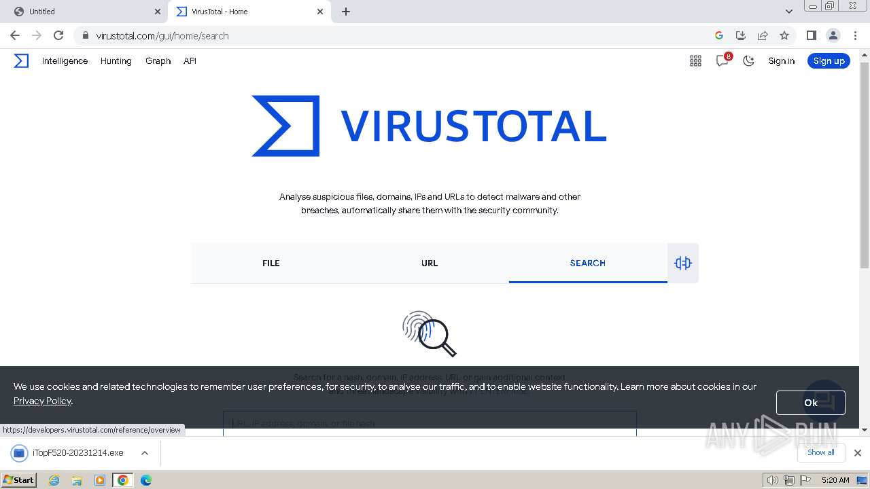Click the fingerprint magnifier search illustration
This screenshot has width=870, height=489.
point(429,333)
